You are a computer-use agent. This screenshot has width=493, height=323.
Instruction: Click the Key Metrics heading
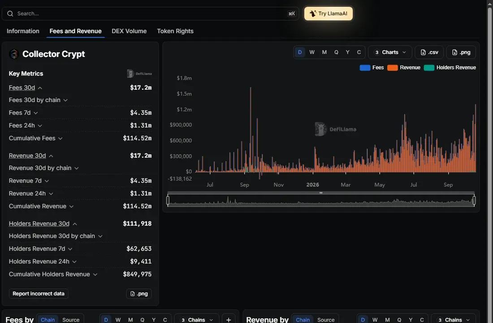tap(26, 74)
